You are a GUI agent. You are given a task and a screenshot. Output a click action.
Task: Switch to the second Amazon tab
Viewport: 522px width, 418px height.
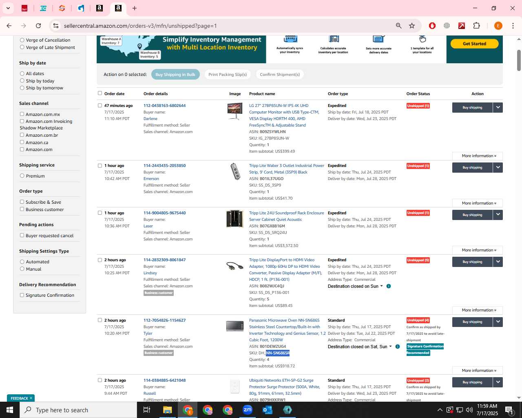click(118, 8)
